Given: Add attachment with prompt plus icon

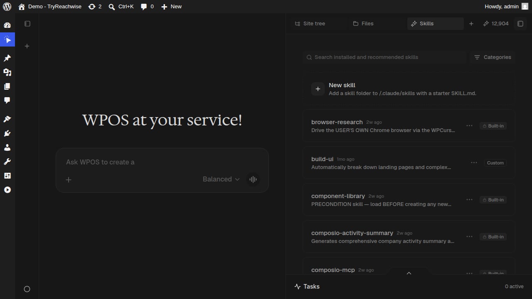Looking at the screenshot, I should click(x=69, y=179).
